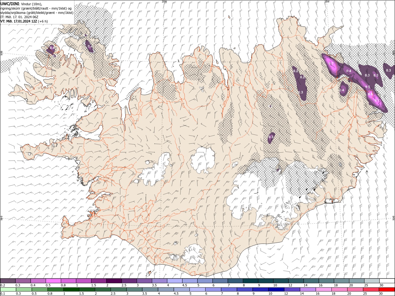Image resolution: width=395 pixels, height=296 pixels.
Task: Click the light pink 16 swatch, lower legend
Action: 324,290
